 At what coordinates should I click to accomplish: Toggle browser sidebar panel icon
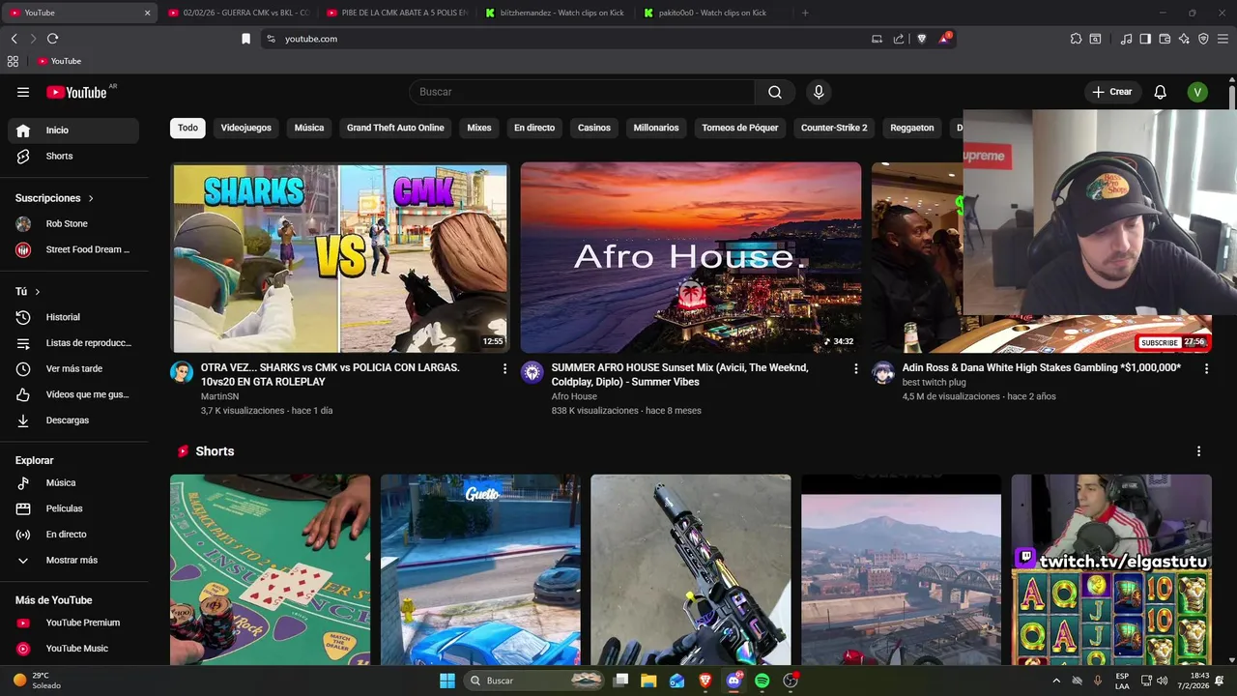(1145, 39)
